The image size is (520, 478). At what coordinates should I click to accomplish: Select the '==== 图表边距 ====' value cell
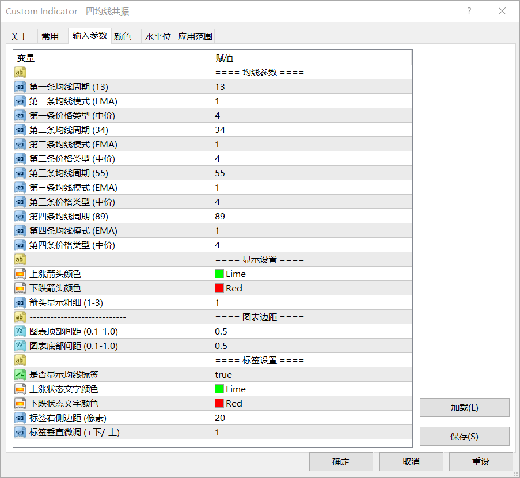click(312, 317)
